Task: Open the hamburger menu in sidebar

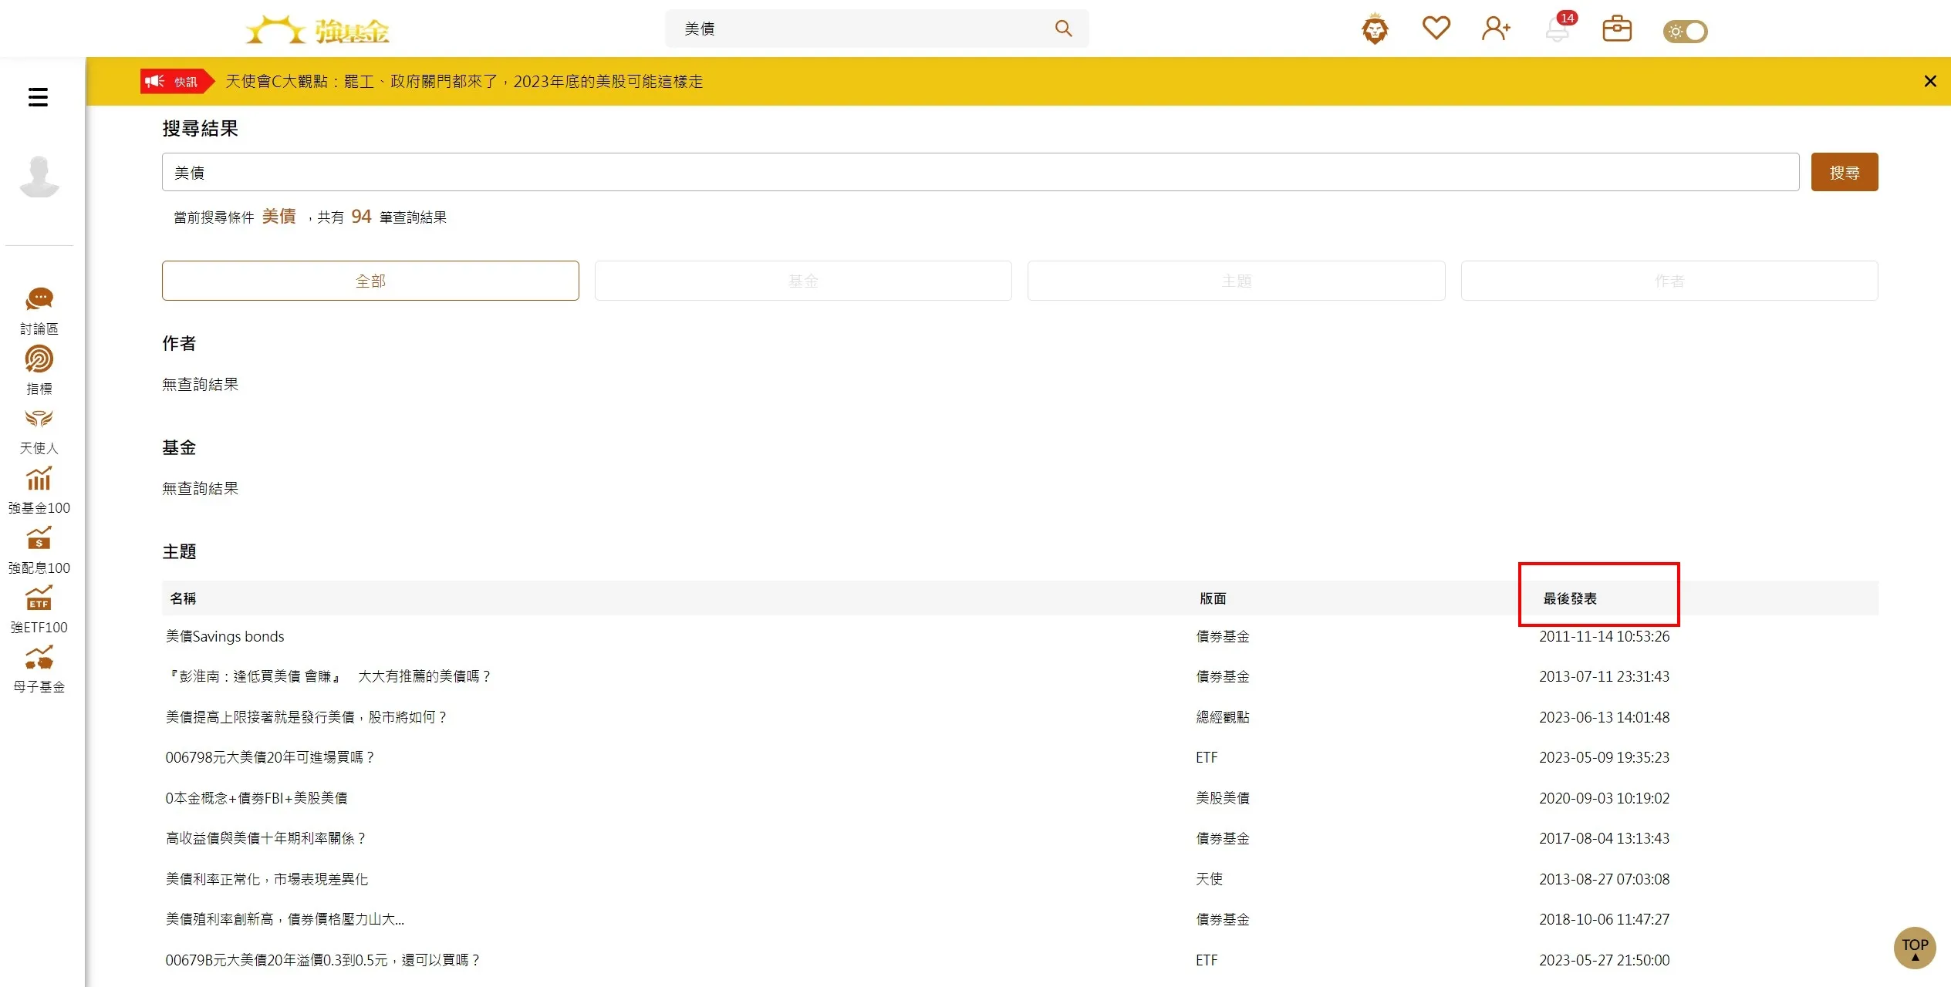Action: pyautogui.click(x=38, y=97)
